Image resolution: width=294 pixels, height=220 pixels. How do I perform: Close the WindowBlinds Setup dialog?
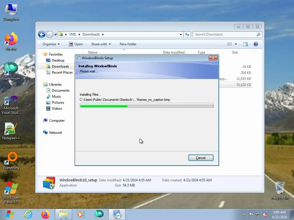[x=213, y=58]
